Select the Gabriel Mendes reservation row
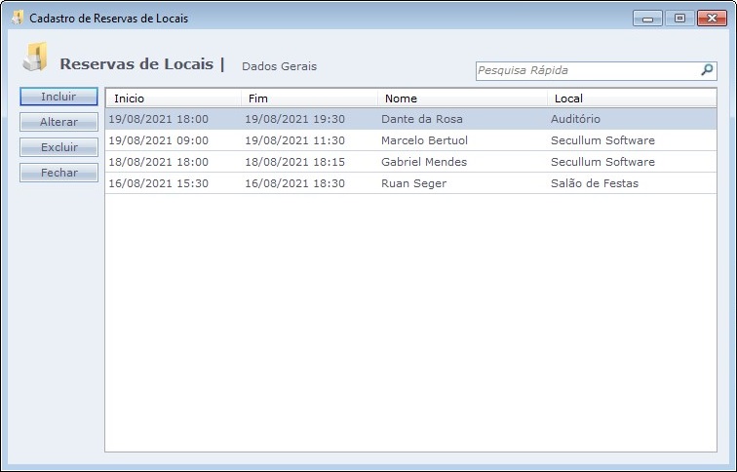Image resolution: width=737 pixels, height=472 pixels. [424, 162]
